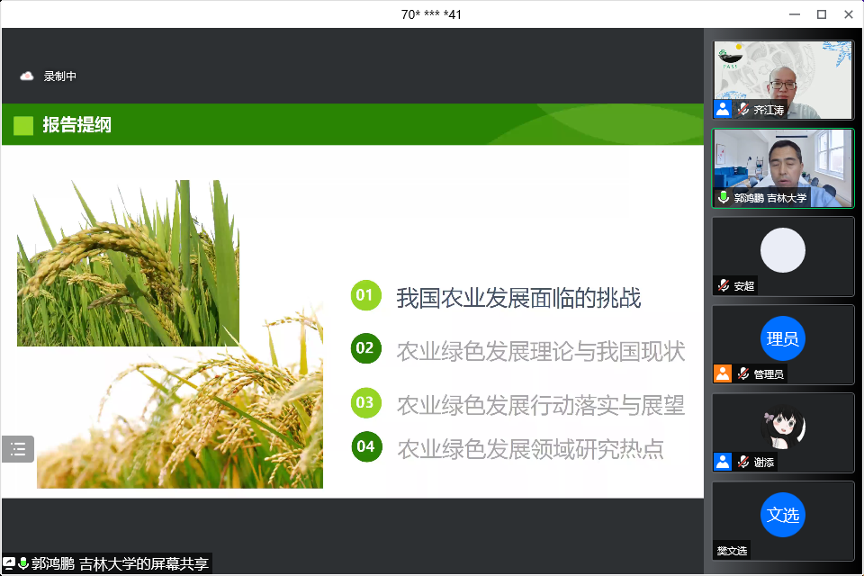
Task: Click the cloud recording status icon
Action: (x=27, y=76)
